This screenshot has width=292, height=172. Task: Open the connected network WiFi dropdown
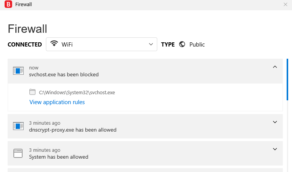(101, 44)
